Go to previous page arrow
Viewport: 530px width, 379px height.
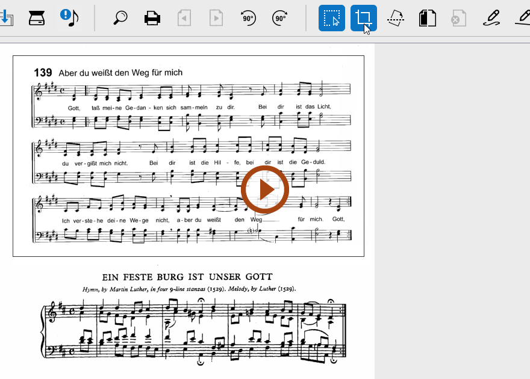[184, 18]
